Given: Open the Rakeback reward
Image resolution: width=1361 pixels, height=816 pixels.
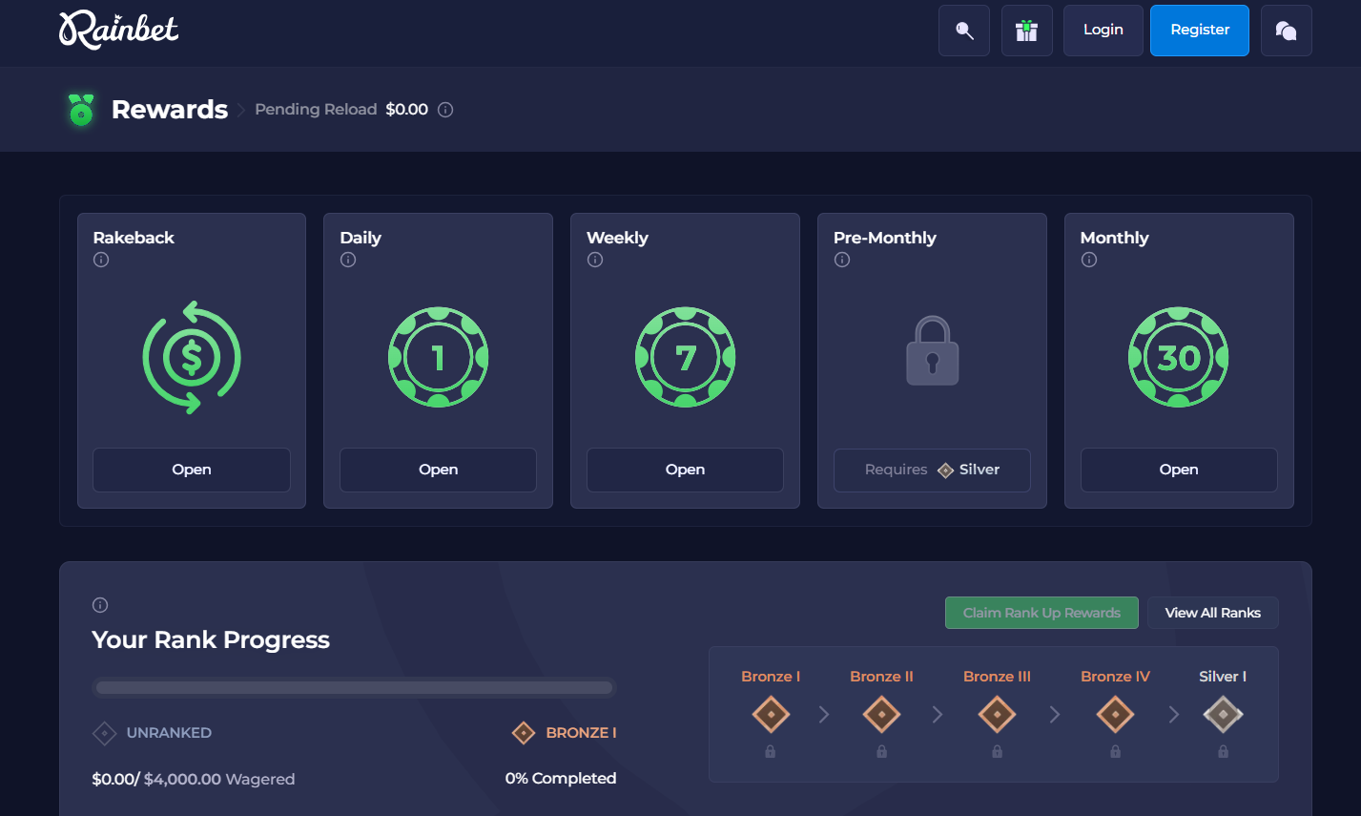Looking at the screenshot, I should pyautogui.click(x=192, y=470).
